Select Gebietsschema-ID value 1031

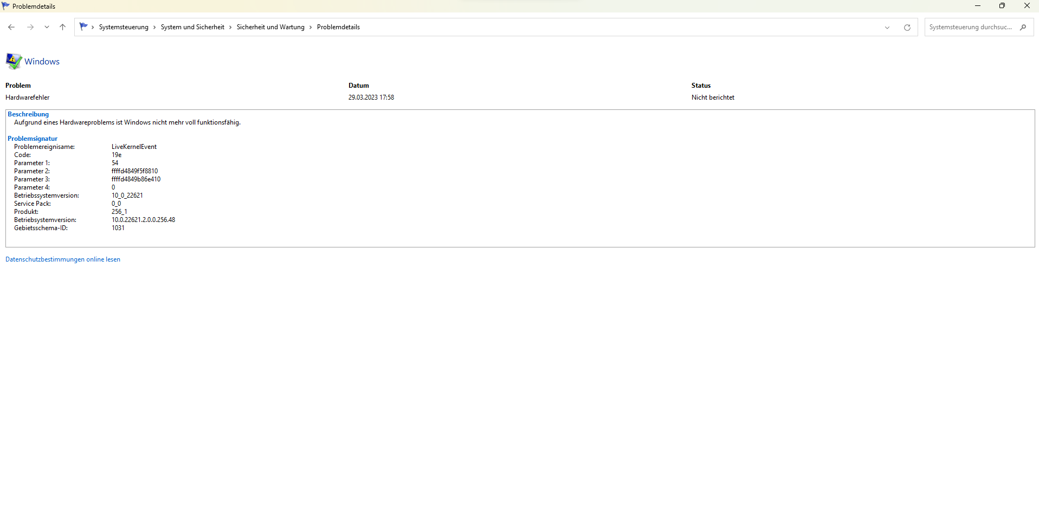click(118, 228)
